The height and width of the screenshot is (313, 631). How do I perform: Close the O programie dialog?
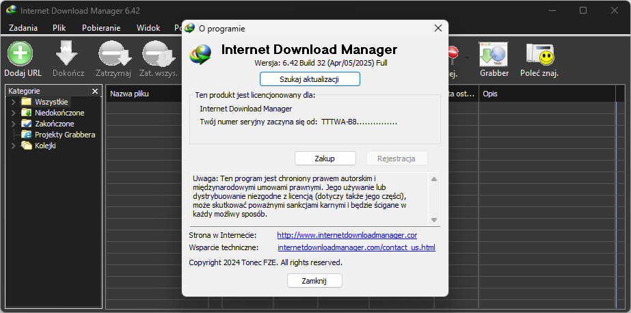[x=438, y=28]
